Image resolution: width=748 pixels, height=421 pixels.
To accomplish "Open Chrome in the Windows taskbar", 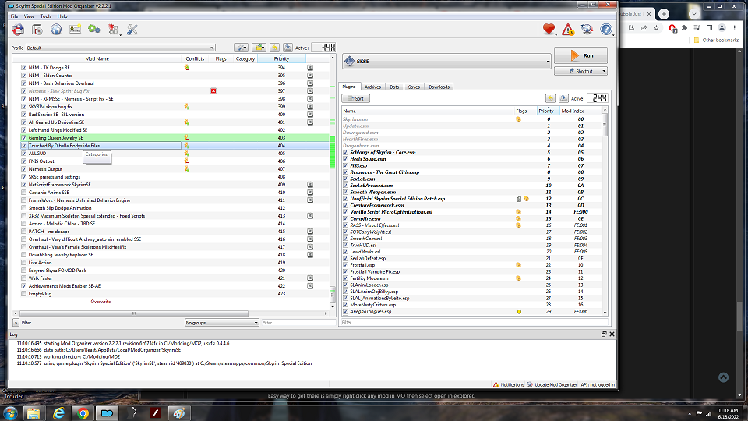I will tap(83, 413).
